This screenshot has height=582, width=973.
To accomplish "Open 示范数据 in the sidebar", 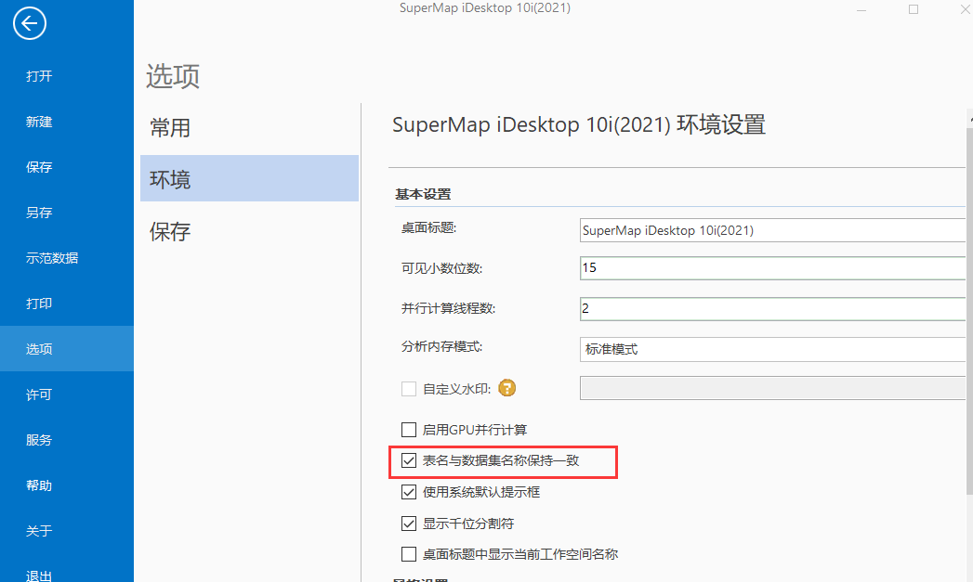I will coord(52,258).
